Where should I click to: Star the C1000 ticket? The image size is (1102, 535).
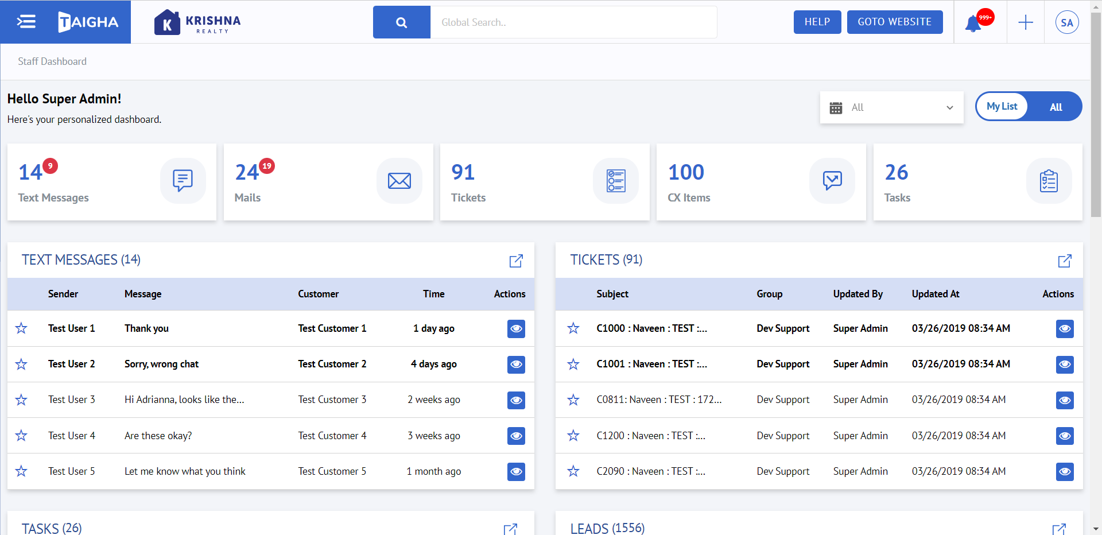pos(573,328)
